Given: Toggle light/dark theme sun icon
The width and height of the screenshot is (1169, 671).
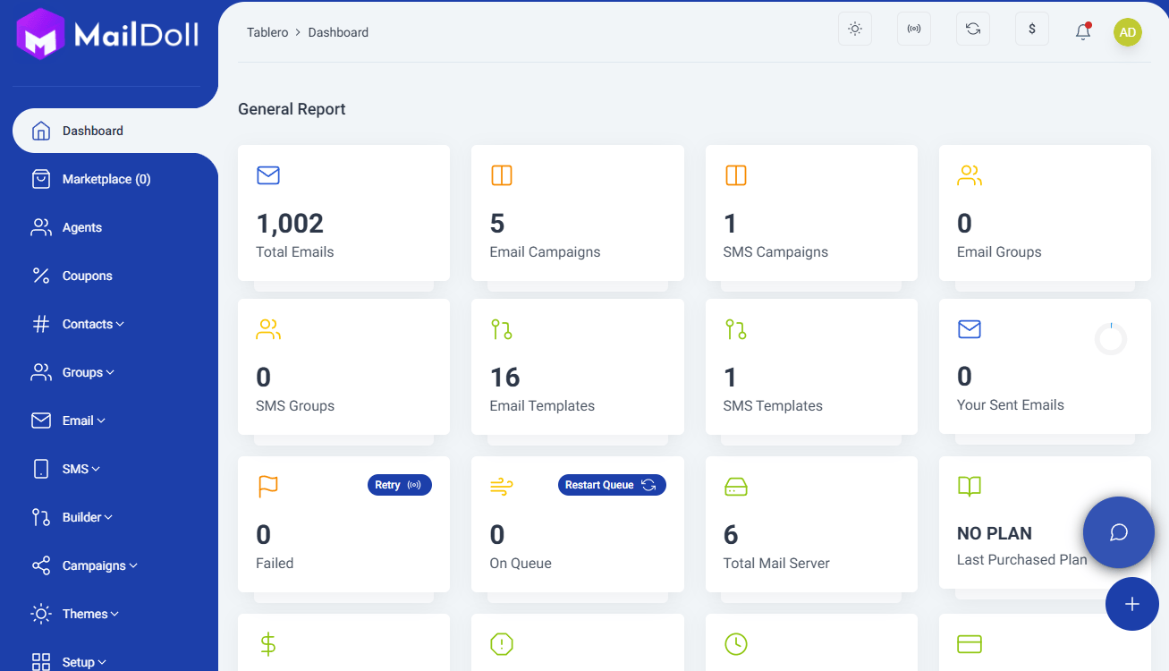Looking at the screenshot, I should (x=855, y=29).
